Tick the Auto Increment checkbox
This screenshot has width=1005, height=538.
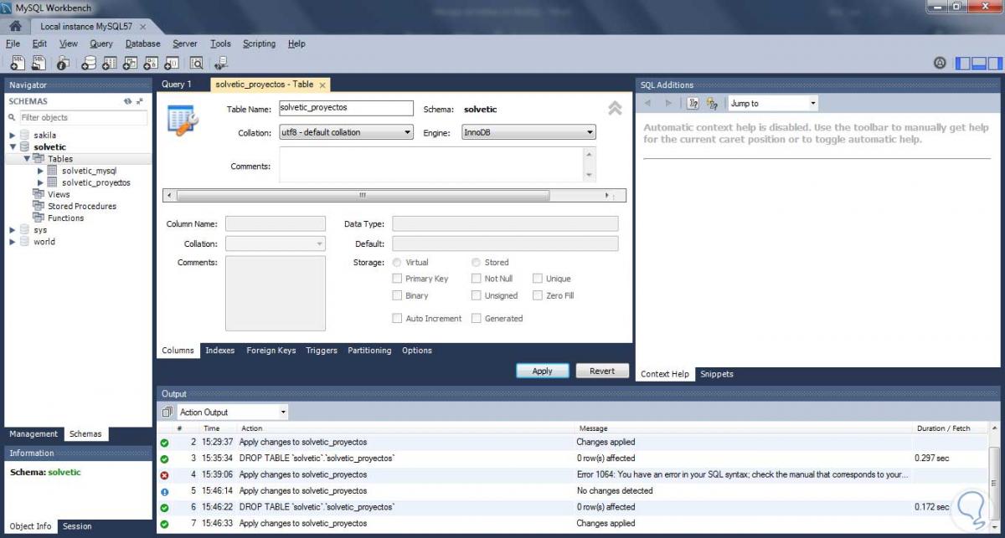click(x=397, y=319)
